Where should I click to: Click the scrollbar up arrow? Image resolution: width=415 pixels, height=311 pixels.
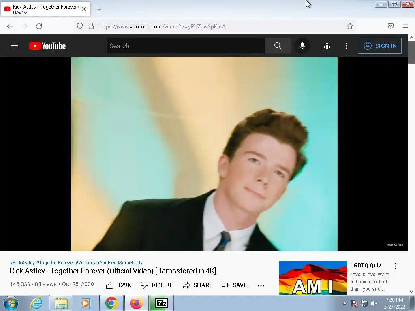coord(412,38)
